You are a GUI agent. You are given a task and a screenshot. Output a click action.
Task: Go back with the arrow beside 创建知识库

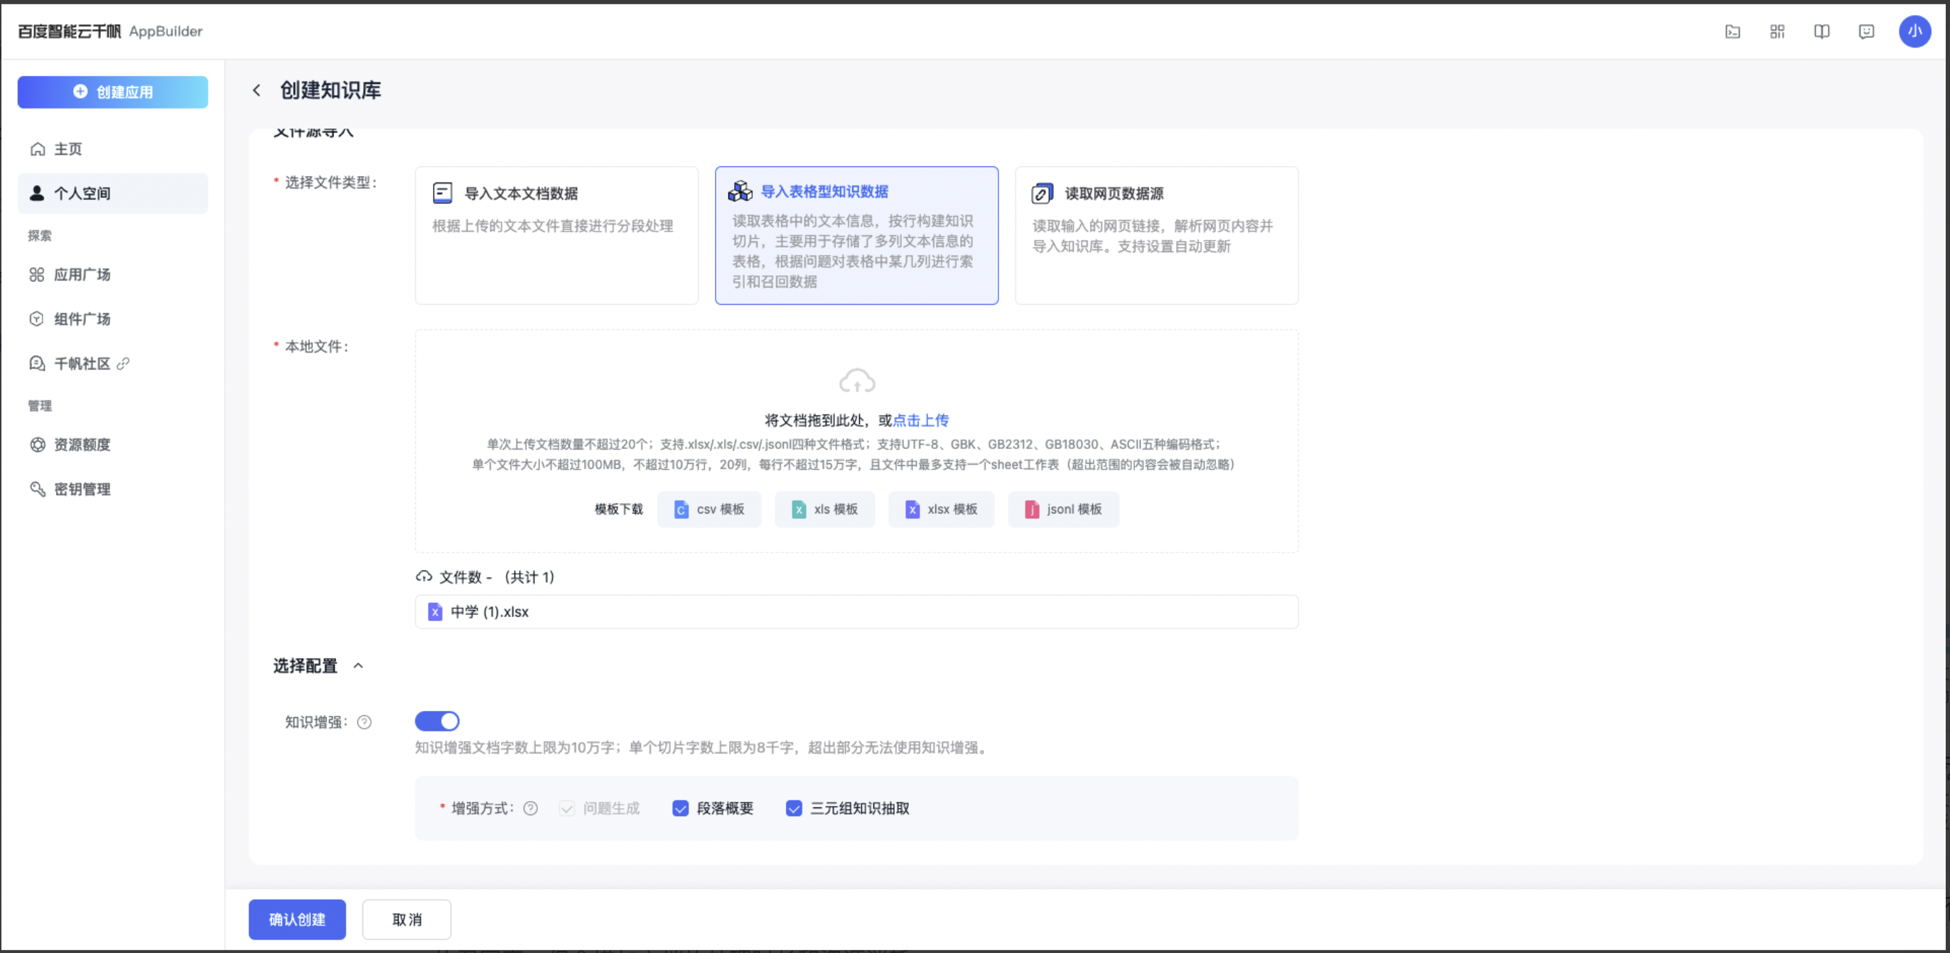pyautogui.click(x=257, y=91)
